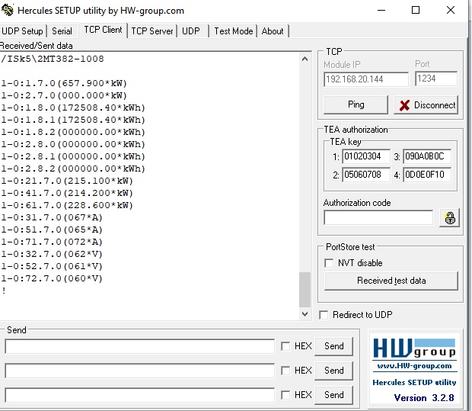
Task: Click the line 1-0:2.7.0(000.000*kW)
Action: pyautogui.click(x=64, y=95)
